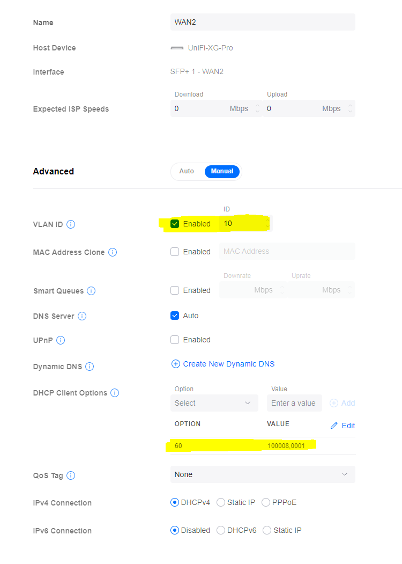Screen dimensions: 402x564
Task: Click the Smart Queues info icon
Action: click(91, 291)
